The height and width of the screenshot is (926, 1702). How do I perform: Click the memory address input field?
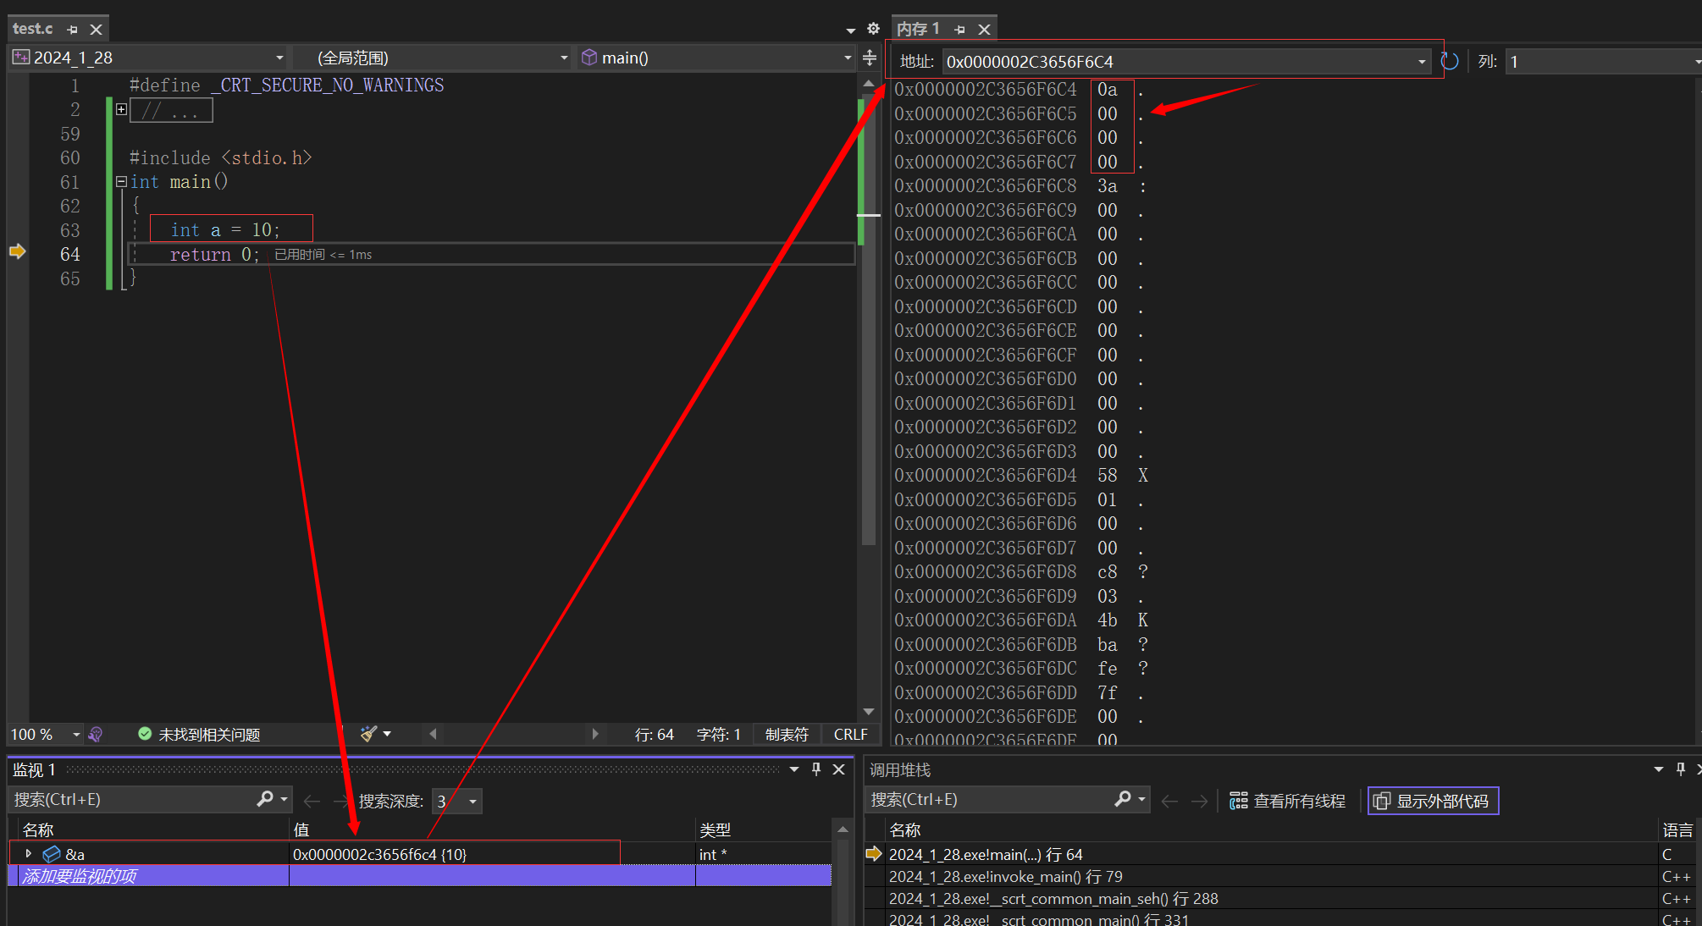click(1178, 62)
